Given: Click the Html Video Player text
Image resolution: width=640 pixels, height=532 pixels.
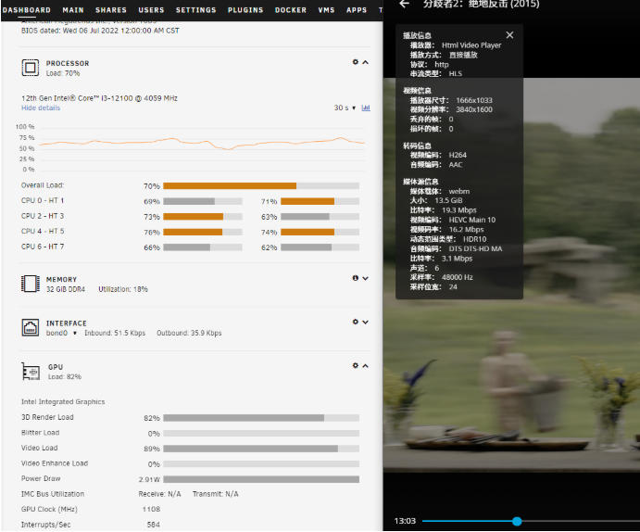Looking at the screenshot, I should pyautogui.click(x=471, y=45).
